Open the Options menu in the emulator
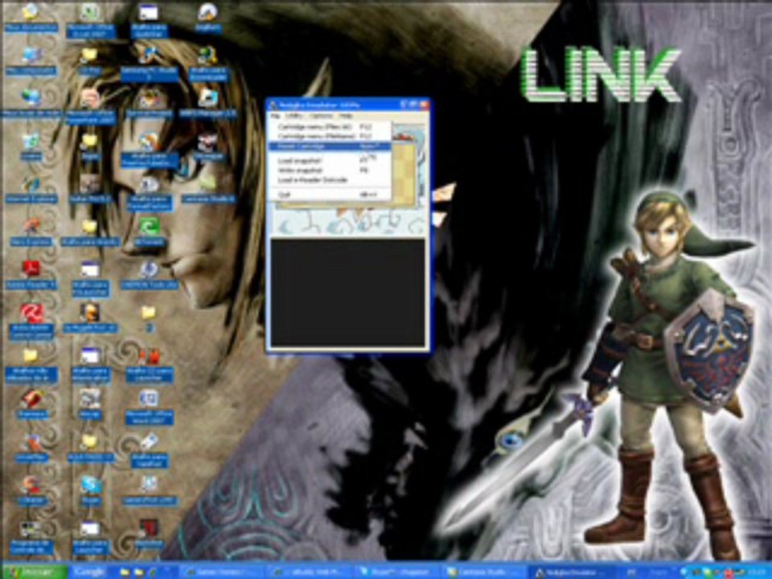This screenshot has width=772, height=579. point(321,116)
